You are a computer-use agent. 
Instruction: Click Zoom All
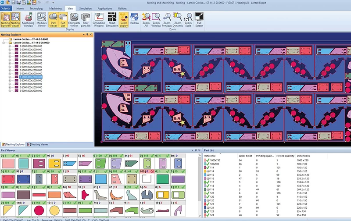(x=146, y=20)
